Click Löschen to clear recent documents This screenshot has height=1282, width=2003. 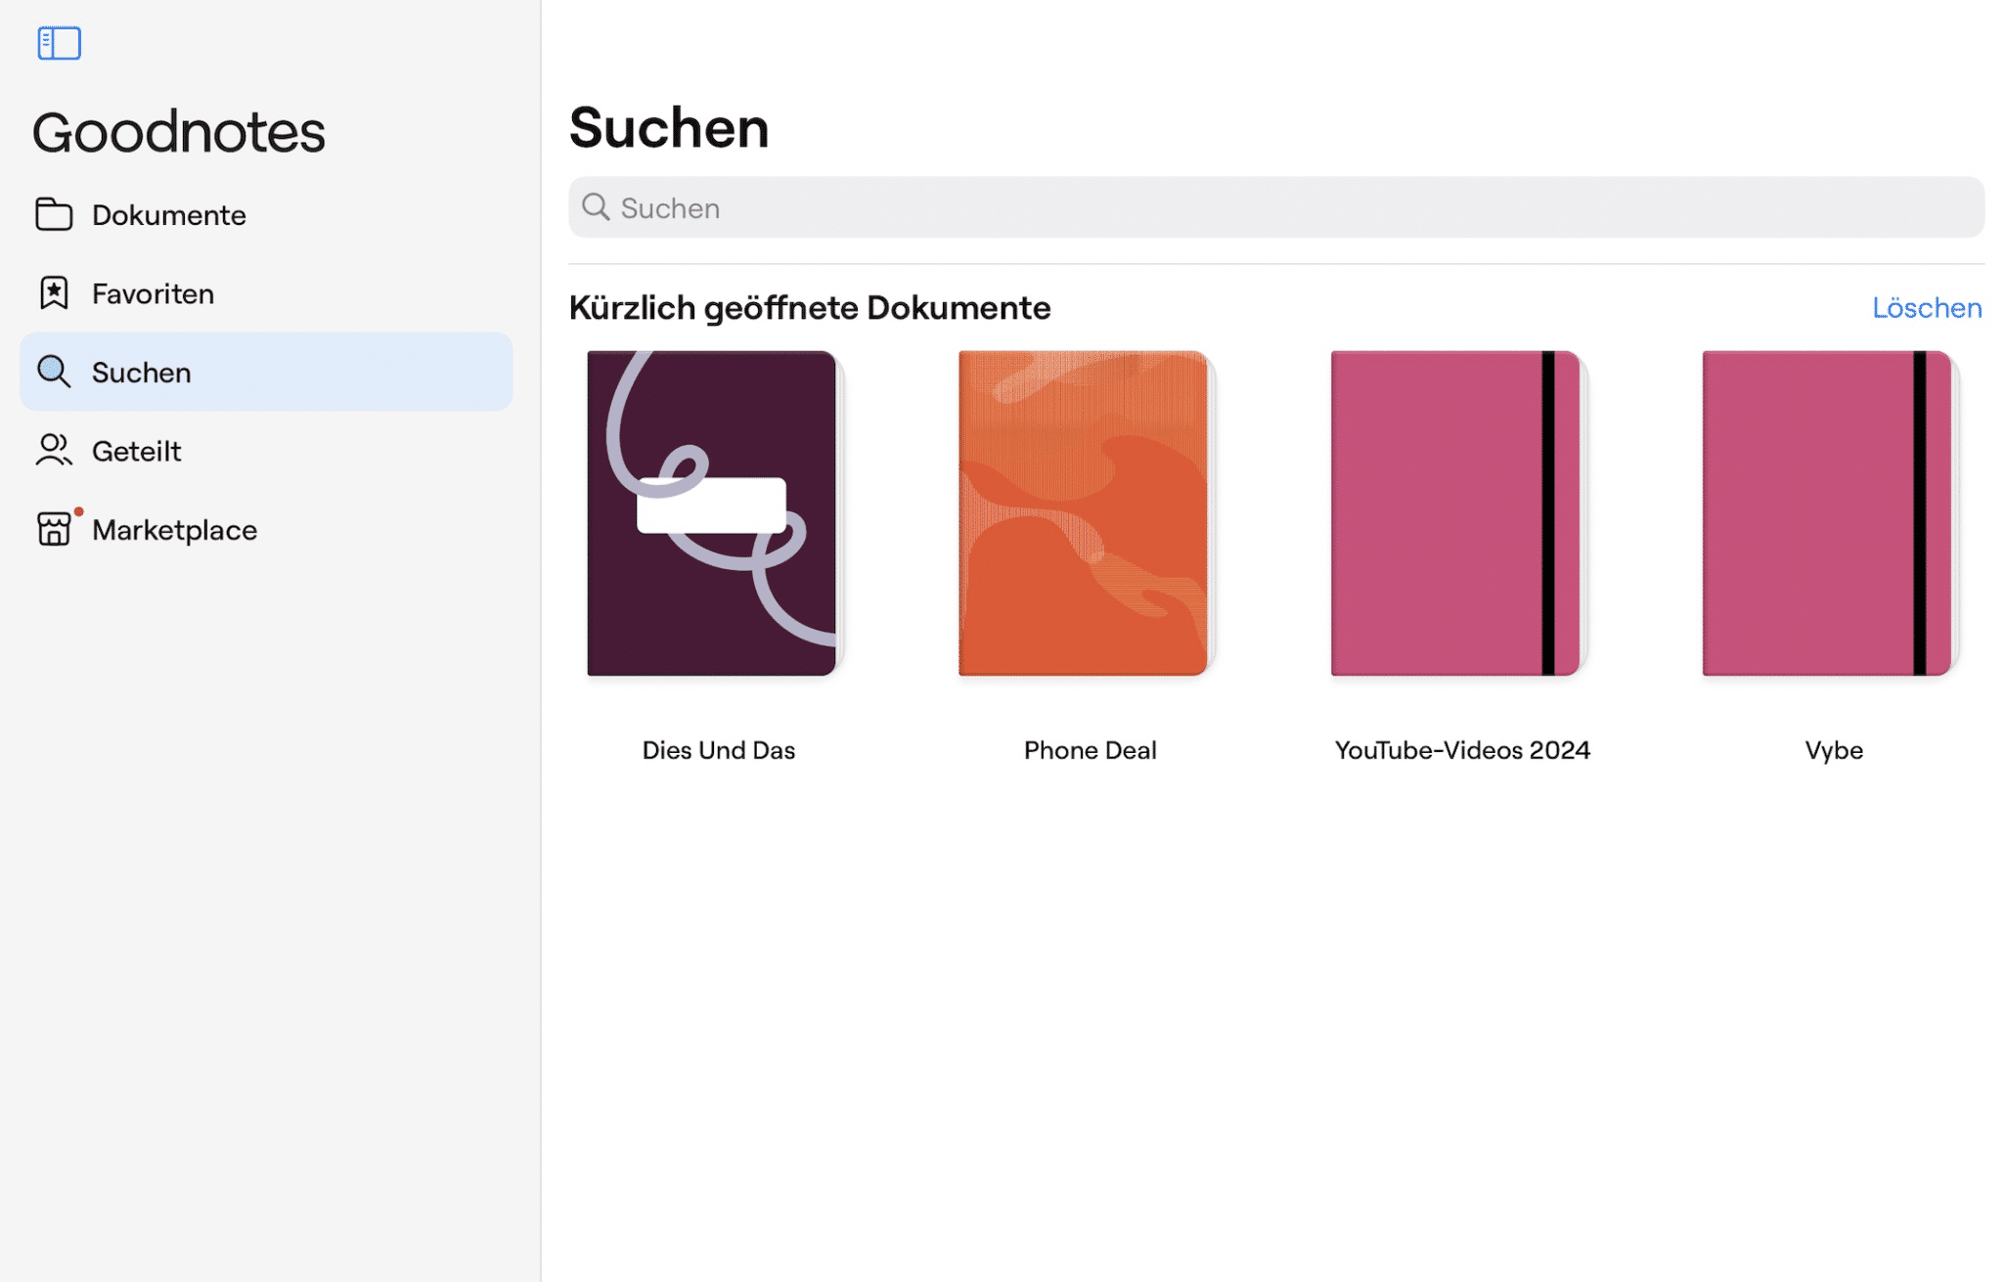point(1927,307)
